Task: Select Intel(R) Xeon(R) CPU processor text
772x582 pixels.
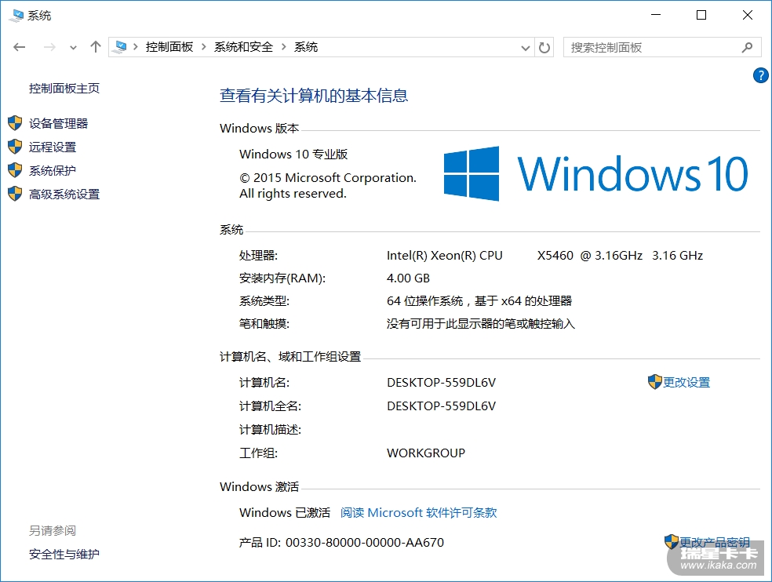Action: [x=445, y=256]
